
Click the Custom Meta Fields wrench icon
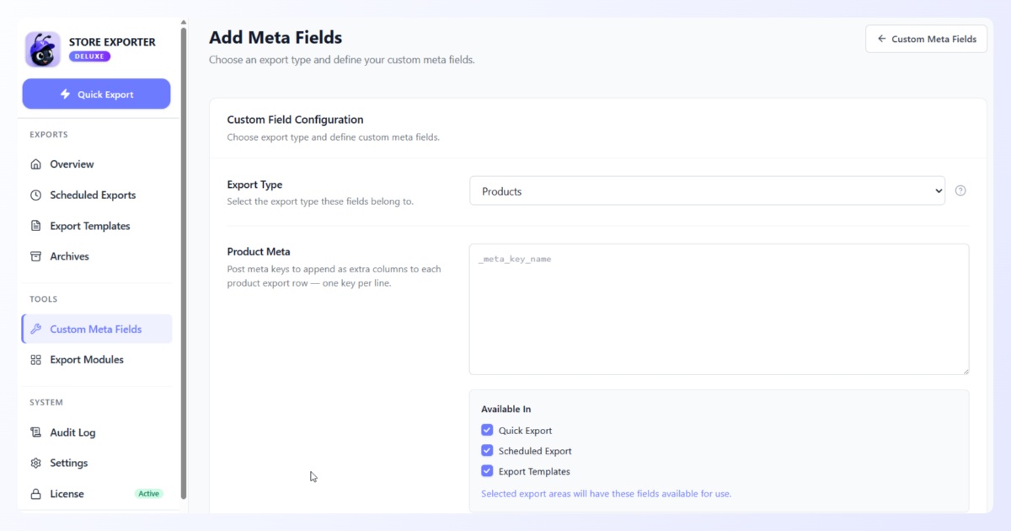35,329
